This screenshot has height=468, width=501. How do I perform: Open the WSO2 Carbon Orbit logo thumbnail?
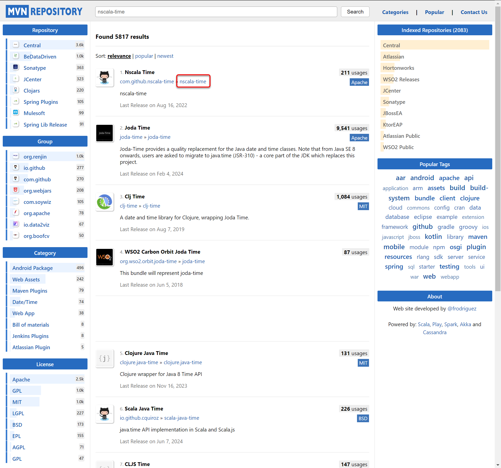pyautogui.click(x=104, y=257)
